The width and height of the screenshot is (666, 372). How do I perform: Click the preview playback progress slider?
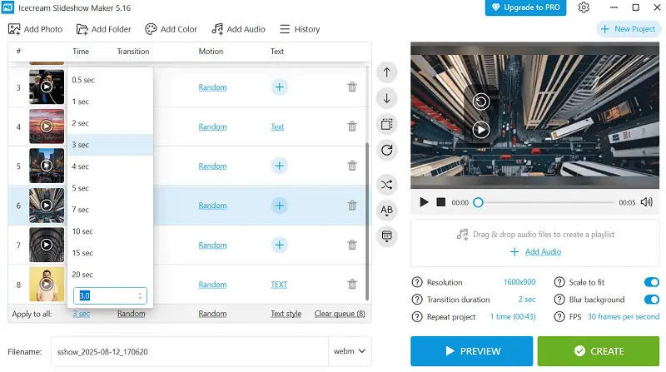[x=544, y=202]
